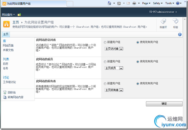188x130 pixels.
Task: Open the 库 heading link
Action: tap(5, 41)
